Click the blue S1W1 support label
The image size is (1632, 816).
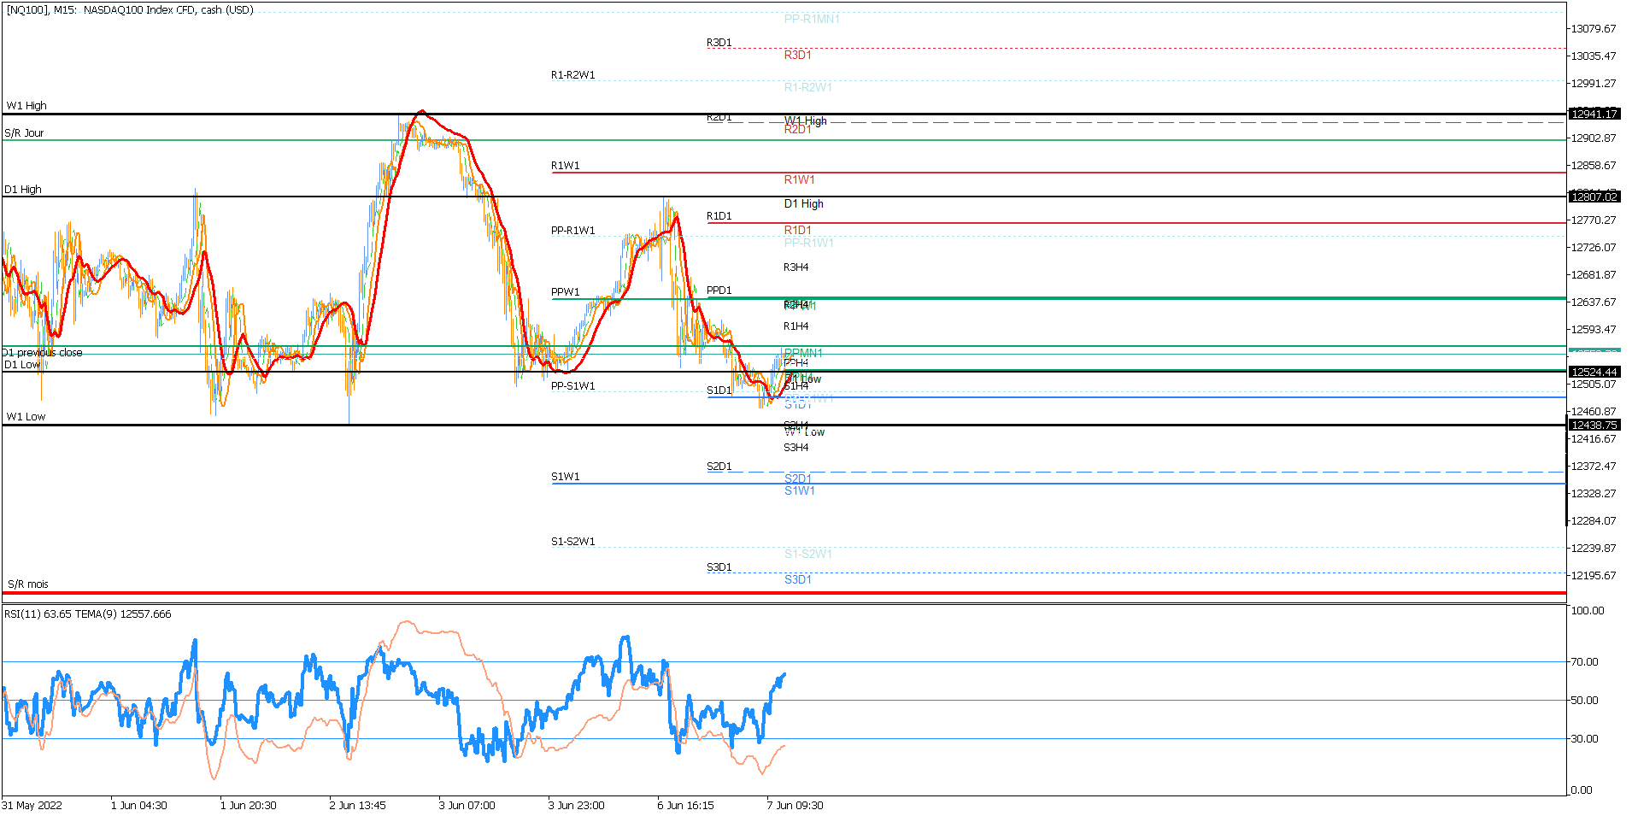(800, 490)
